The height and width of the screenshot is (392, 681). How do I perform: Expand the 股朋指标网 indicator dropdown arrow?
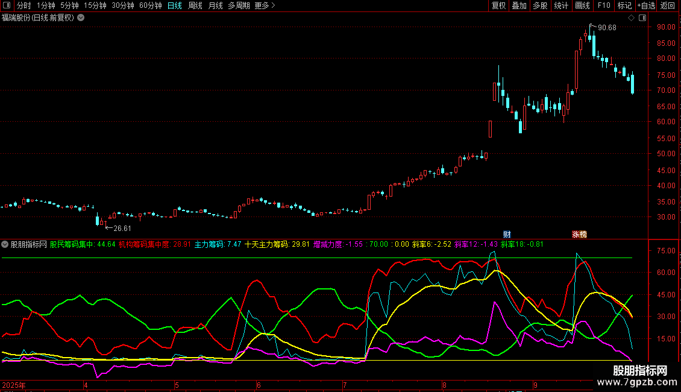click(x=5, y=245)
